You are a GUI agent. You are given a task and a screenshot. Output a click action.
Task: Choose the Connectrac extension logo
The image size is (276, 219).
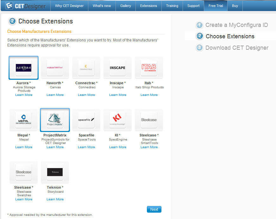tap(86, 68)
